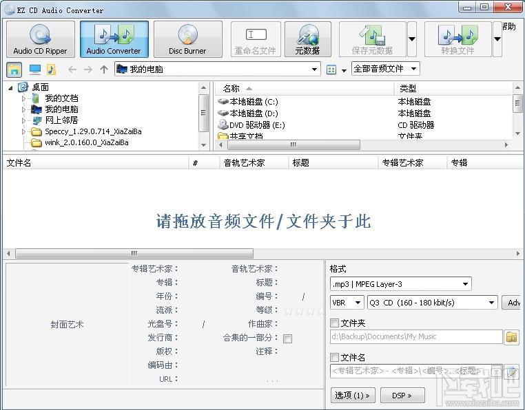The height and width of the screenshot is (410, 525).
Task: Click the filename pattern input field
Action: click(416, 371)
